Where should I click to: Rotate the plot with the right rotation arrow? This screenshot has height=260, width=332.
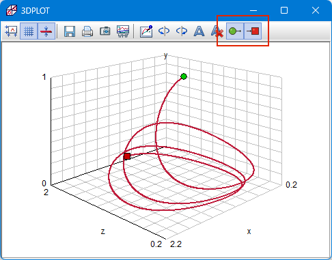pyautogui.click(x=182, y=31)
